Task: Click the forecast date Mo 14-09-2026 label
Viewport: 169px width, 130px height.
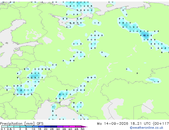Action: [112, 124]
